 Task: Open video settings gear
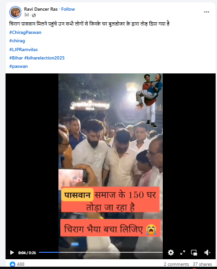(171, 253)
